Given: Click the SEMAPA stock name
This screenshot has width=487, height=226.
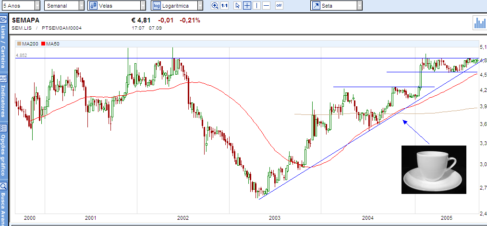Looking at the screenshot, I should coord(25,21).
